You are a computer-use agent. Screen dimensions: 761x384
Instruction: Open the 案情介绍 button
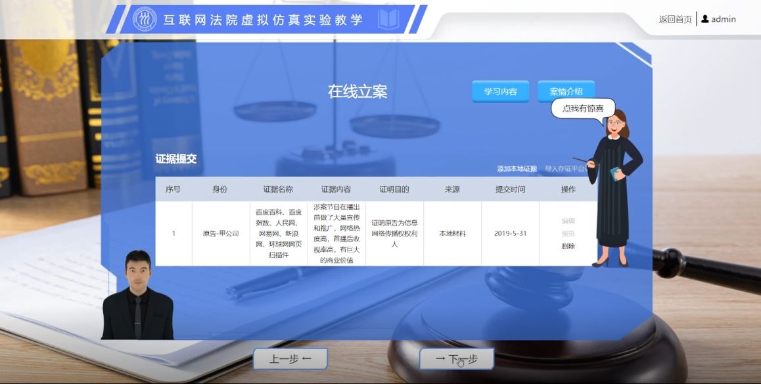click(x=566, y=91)
